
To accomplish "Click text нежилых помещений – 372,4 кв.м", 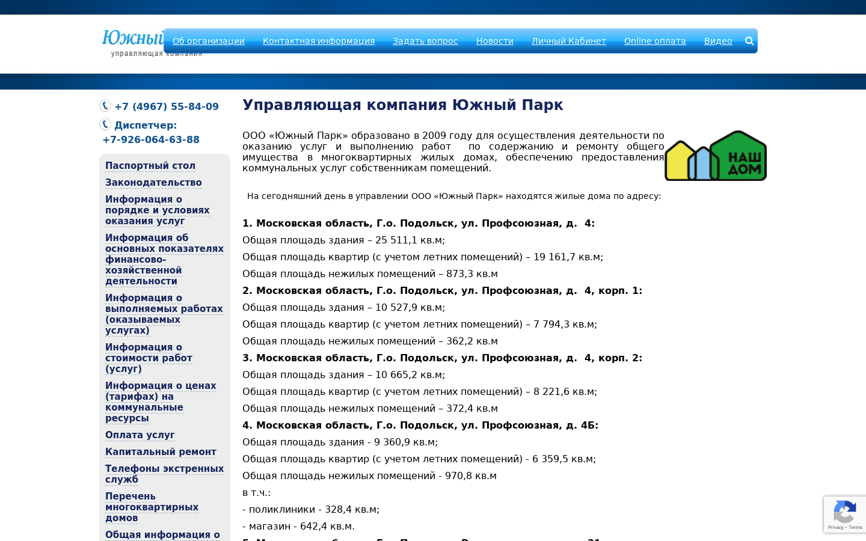I will (370, 409).
